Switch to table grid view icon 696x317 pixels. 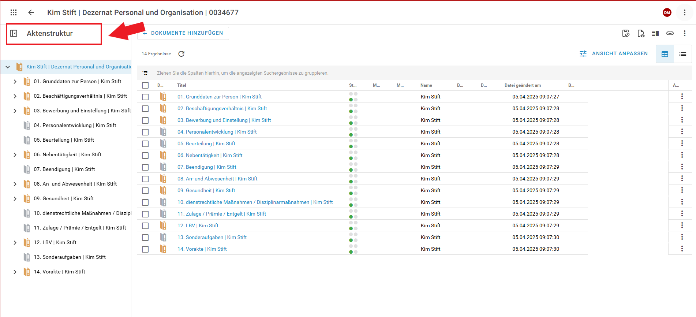[x=665, y=54]
